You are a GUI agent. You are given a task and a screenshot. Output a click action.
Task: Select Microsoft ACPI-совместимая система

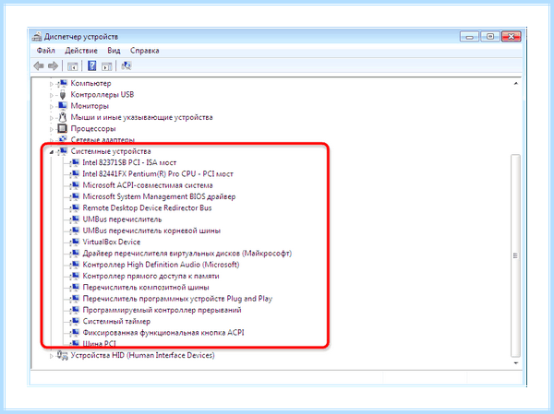point(148,185)
